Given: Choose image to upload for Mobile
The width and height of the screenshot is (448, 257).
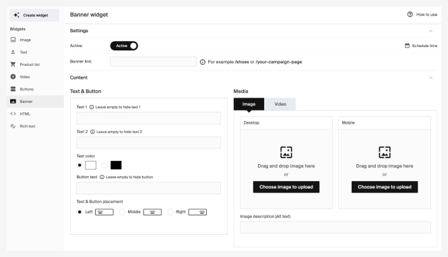Looking at the screenshot, I should pyautogui.click(x=385, y=187).
